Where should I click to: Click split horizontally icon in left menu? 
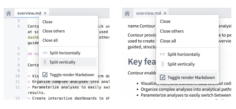[45, 53]
